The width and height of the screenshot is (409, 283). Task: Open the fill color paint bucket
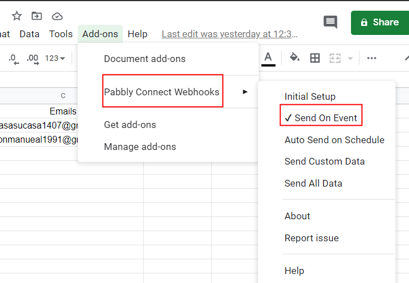(294, 58)
